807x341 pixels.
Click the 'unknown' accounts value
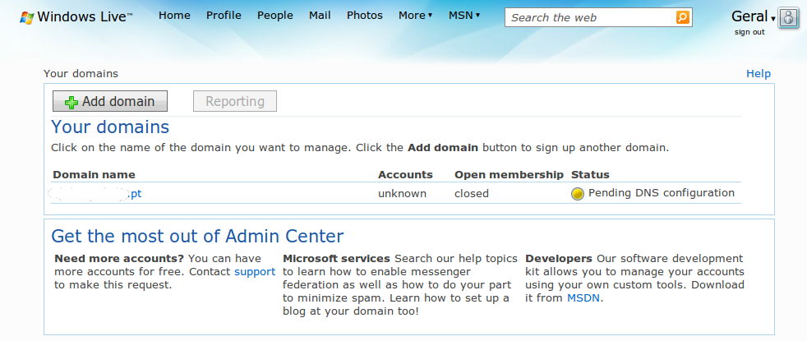click(403, 194)
